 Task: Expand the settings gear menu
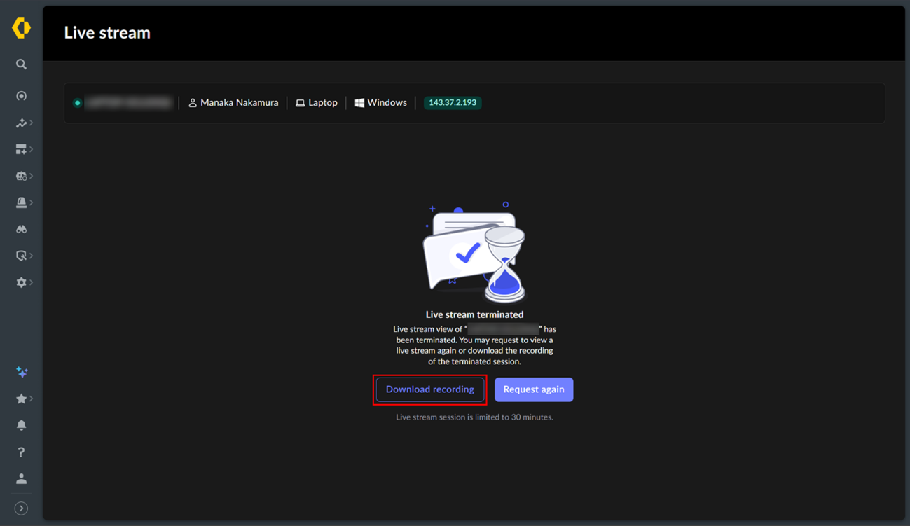point(22,282)
